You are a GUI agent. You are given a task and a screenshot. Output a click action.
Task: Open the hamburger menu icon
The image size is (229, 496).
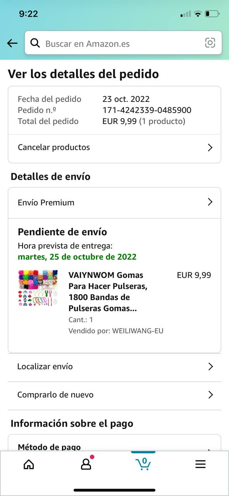click(200, 464)
